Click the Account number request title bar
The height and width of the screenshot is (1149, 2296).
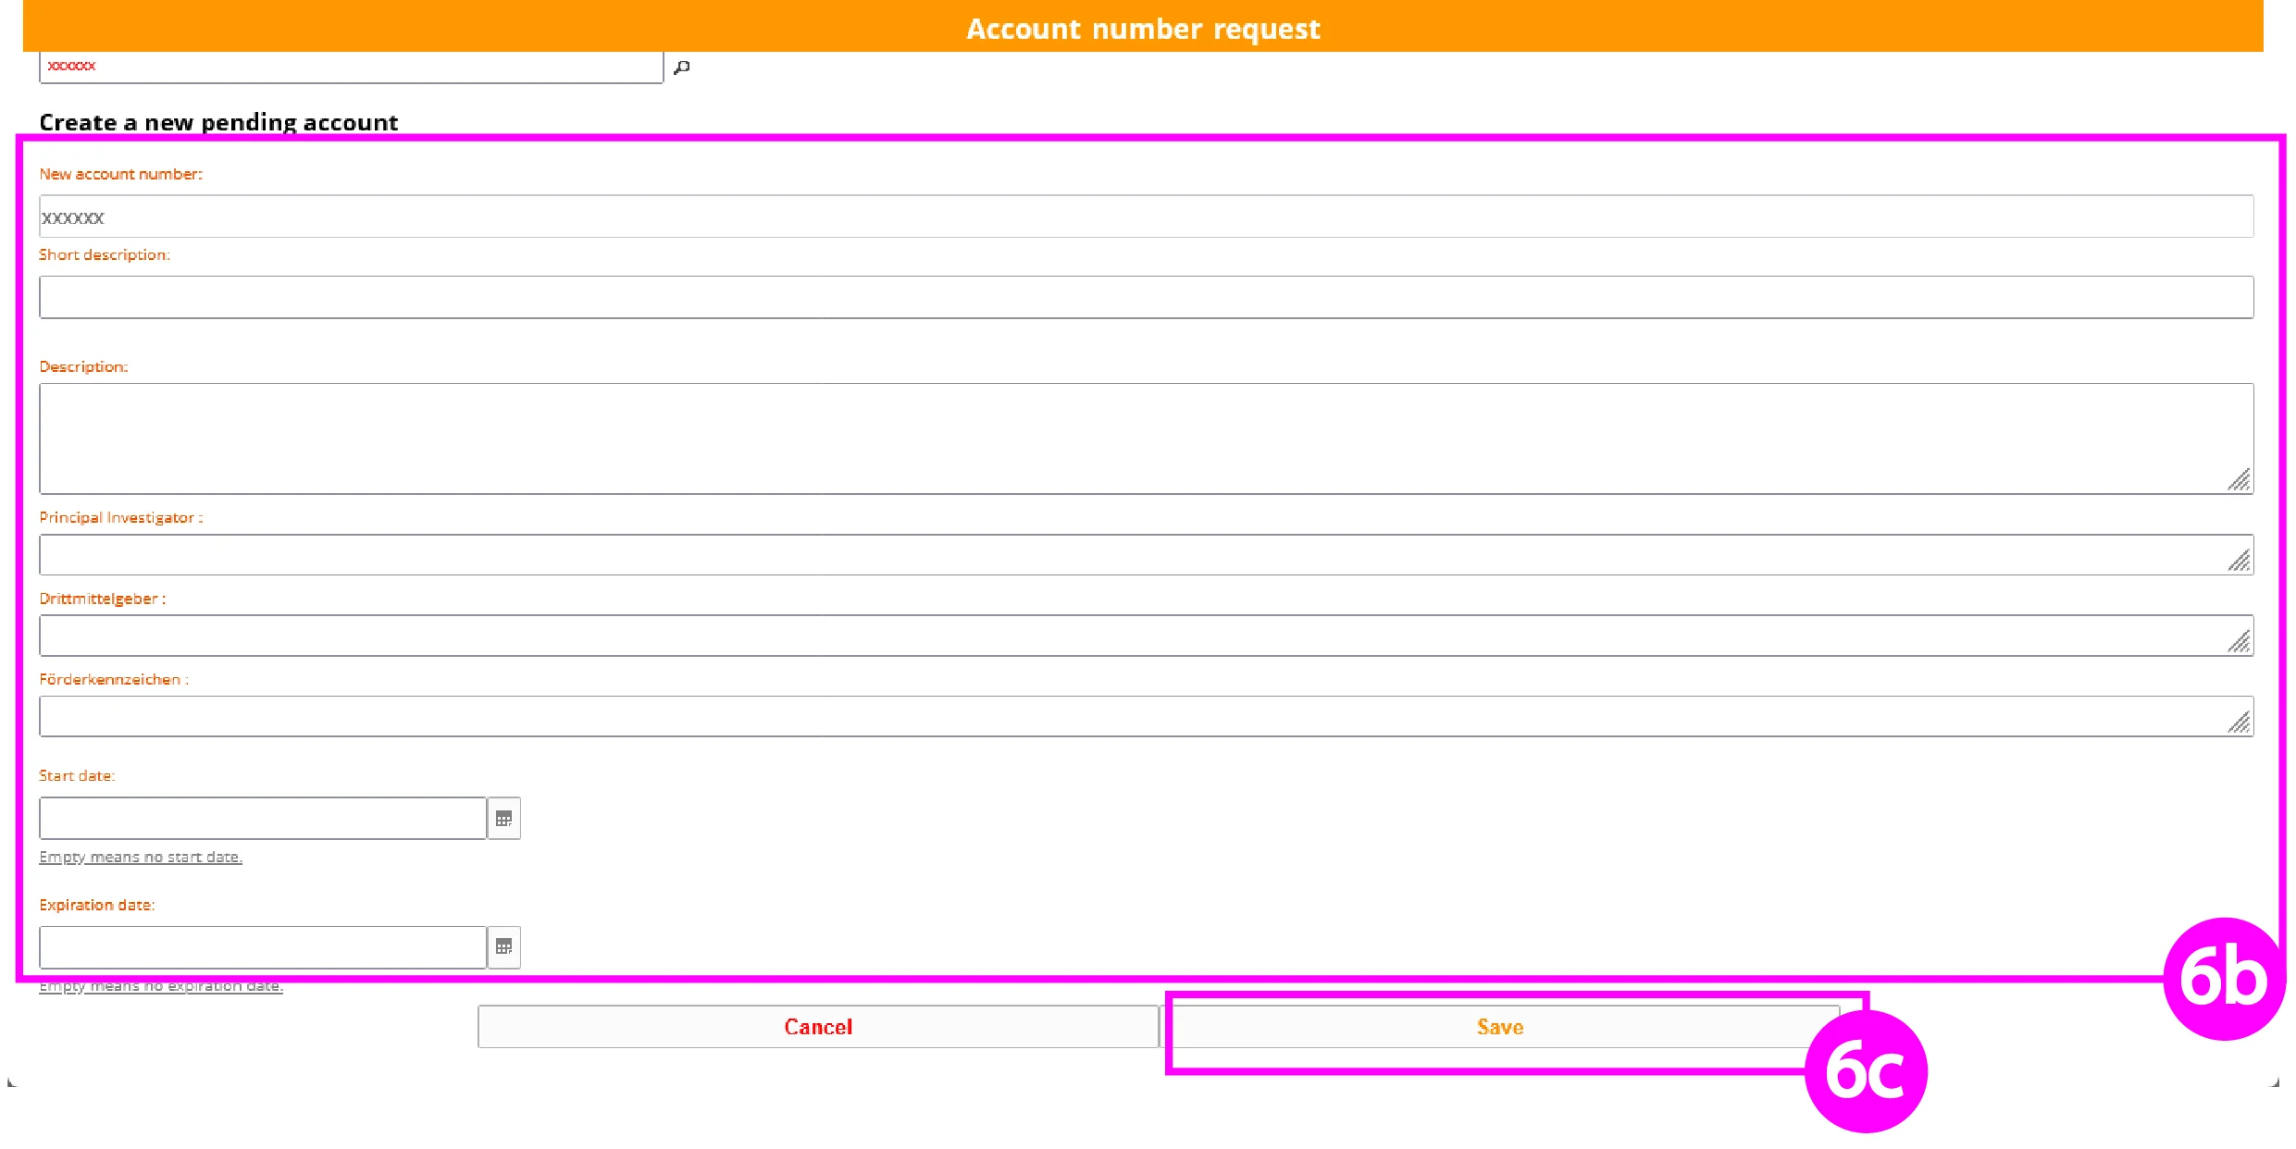click(1144, 28)
